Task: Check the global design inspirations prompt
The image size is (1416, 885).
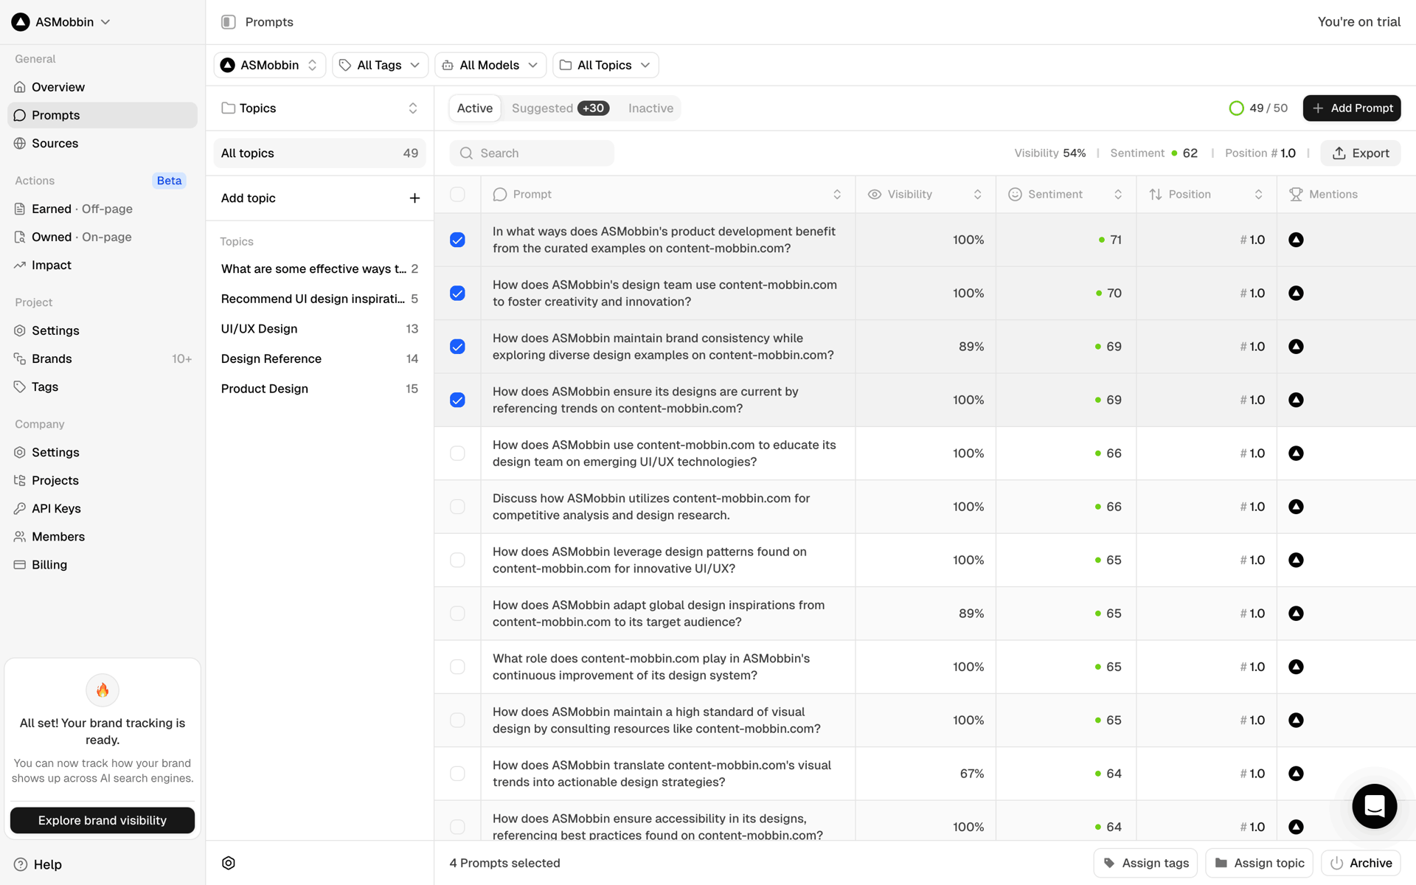Action: 457,614
